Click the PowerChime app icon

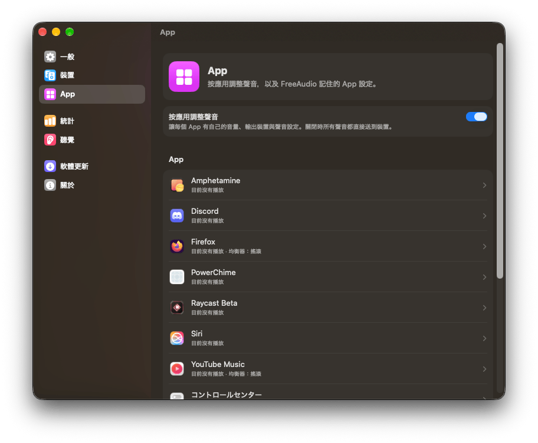coord(177,277)
